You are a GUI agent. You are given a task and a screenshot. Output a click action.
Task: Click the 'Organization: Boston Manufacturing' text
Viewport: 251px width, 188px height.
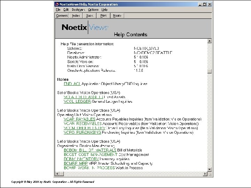[86, 146]
